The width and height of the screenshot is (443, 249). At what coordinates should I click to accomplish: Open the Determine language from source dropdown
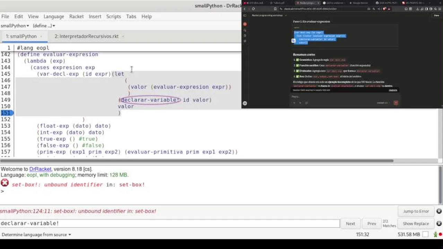coord(36,234)
